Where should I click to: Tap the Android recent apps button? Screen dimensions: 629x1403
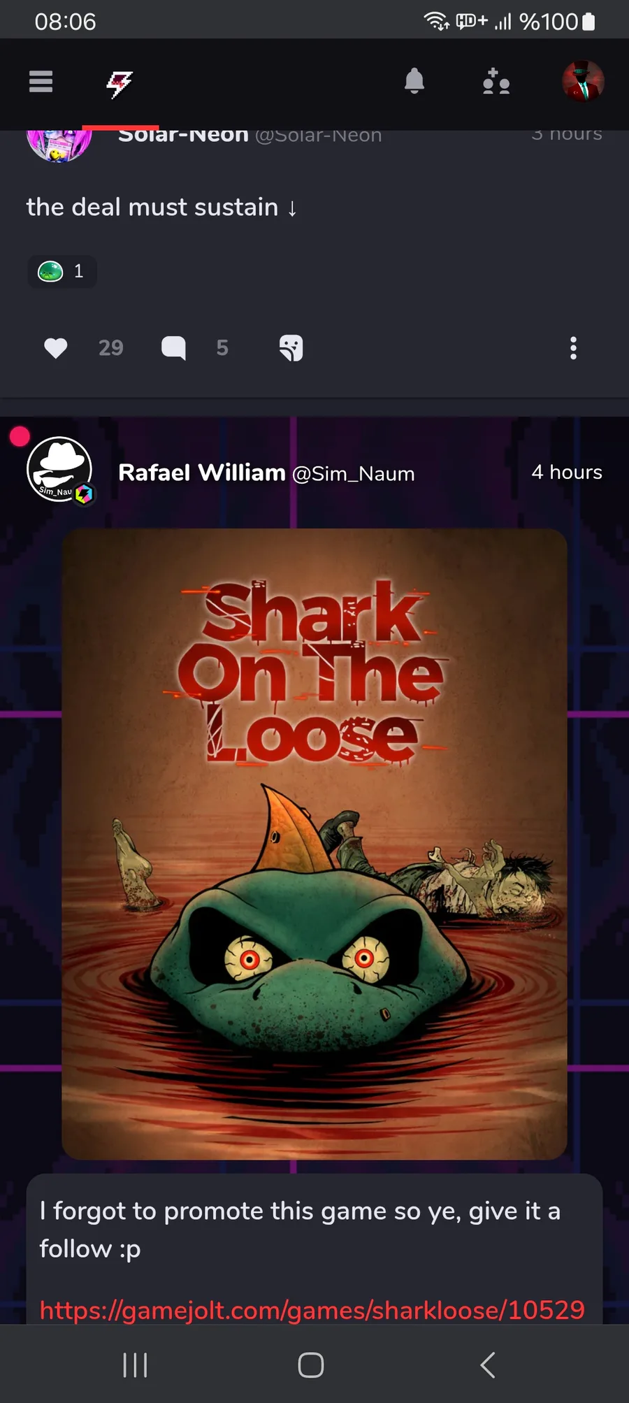[135, 1365]
